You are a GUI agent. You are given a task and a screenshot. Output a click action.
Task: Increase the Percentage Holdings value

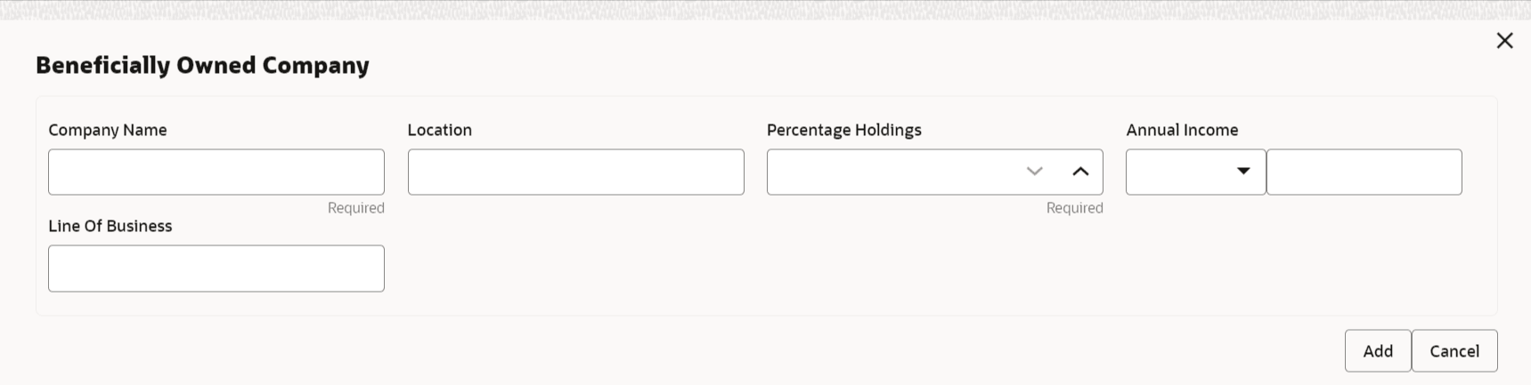[1080, 172]
